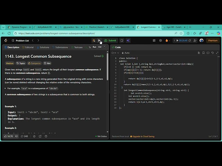Open the Problem List panel
Image resolution: width=222 pixels, height=166 pixels.
(x=20, y=41)
